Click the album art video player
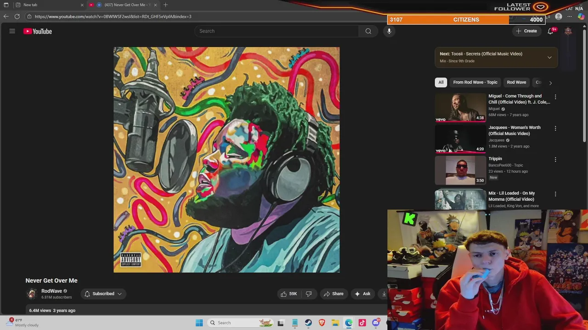The height and width of the screenshot is (330, 588). tap(226, 159)
